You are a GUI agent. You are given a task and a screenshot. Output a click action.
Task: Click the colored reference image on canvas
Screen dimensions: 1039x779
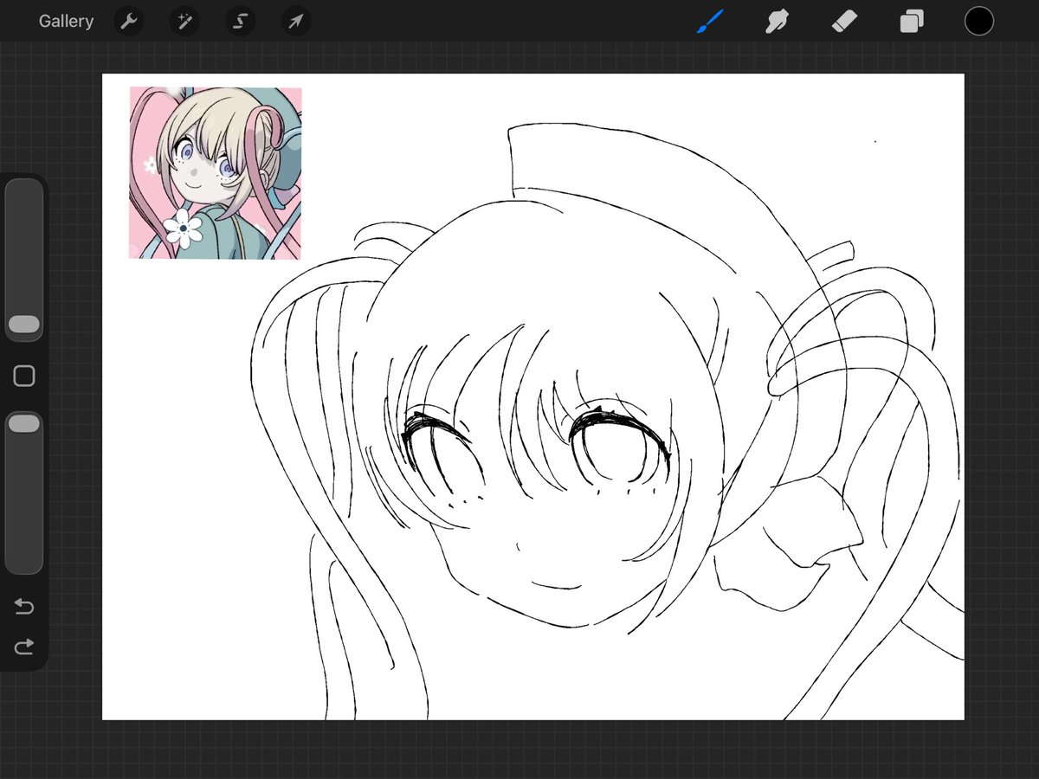coord(216,173)
